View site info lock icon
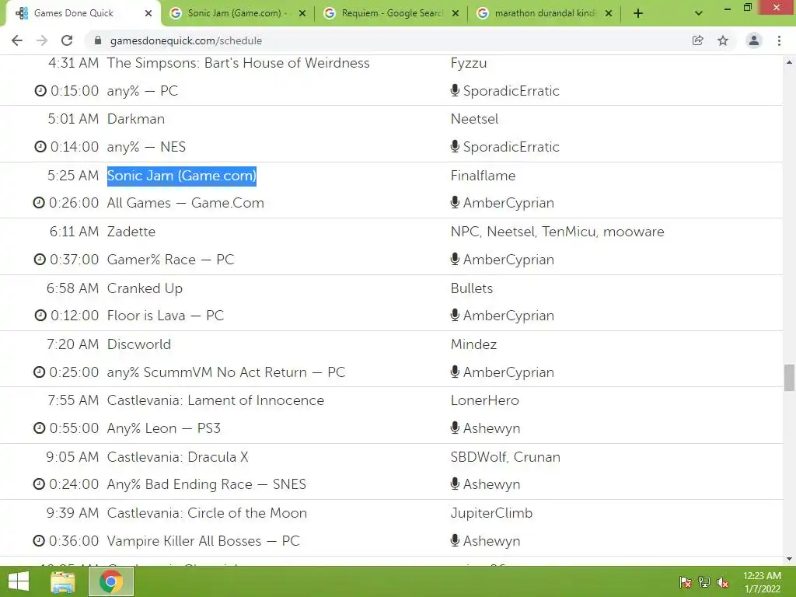Screen dimensions: 796x597 tap(98, 40)
